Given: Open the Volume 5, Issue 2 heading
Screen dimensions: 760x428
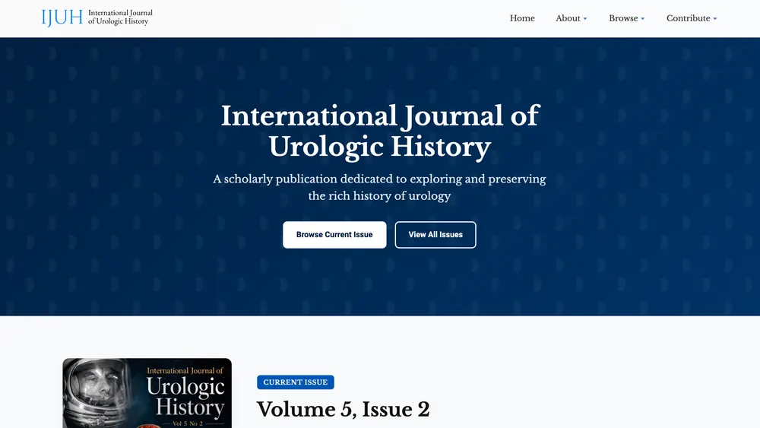Looking at the screenshot, I should tap(343, 409).
